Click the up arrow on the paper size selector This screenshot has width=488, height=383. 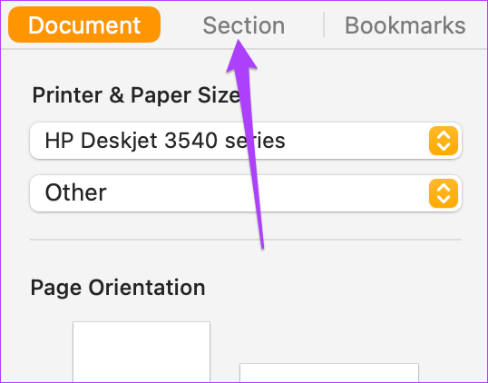click(444, 188)
